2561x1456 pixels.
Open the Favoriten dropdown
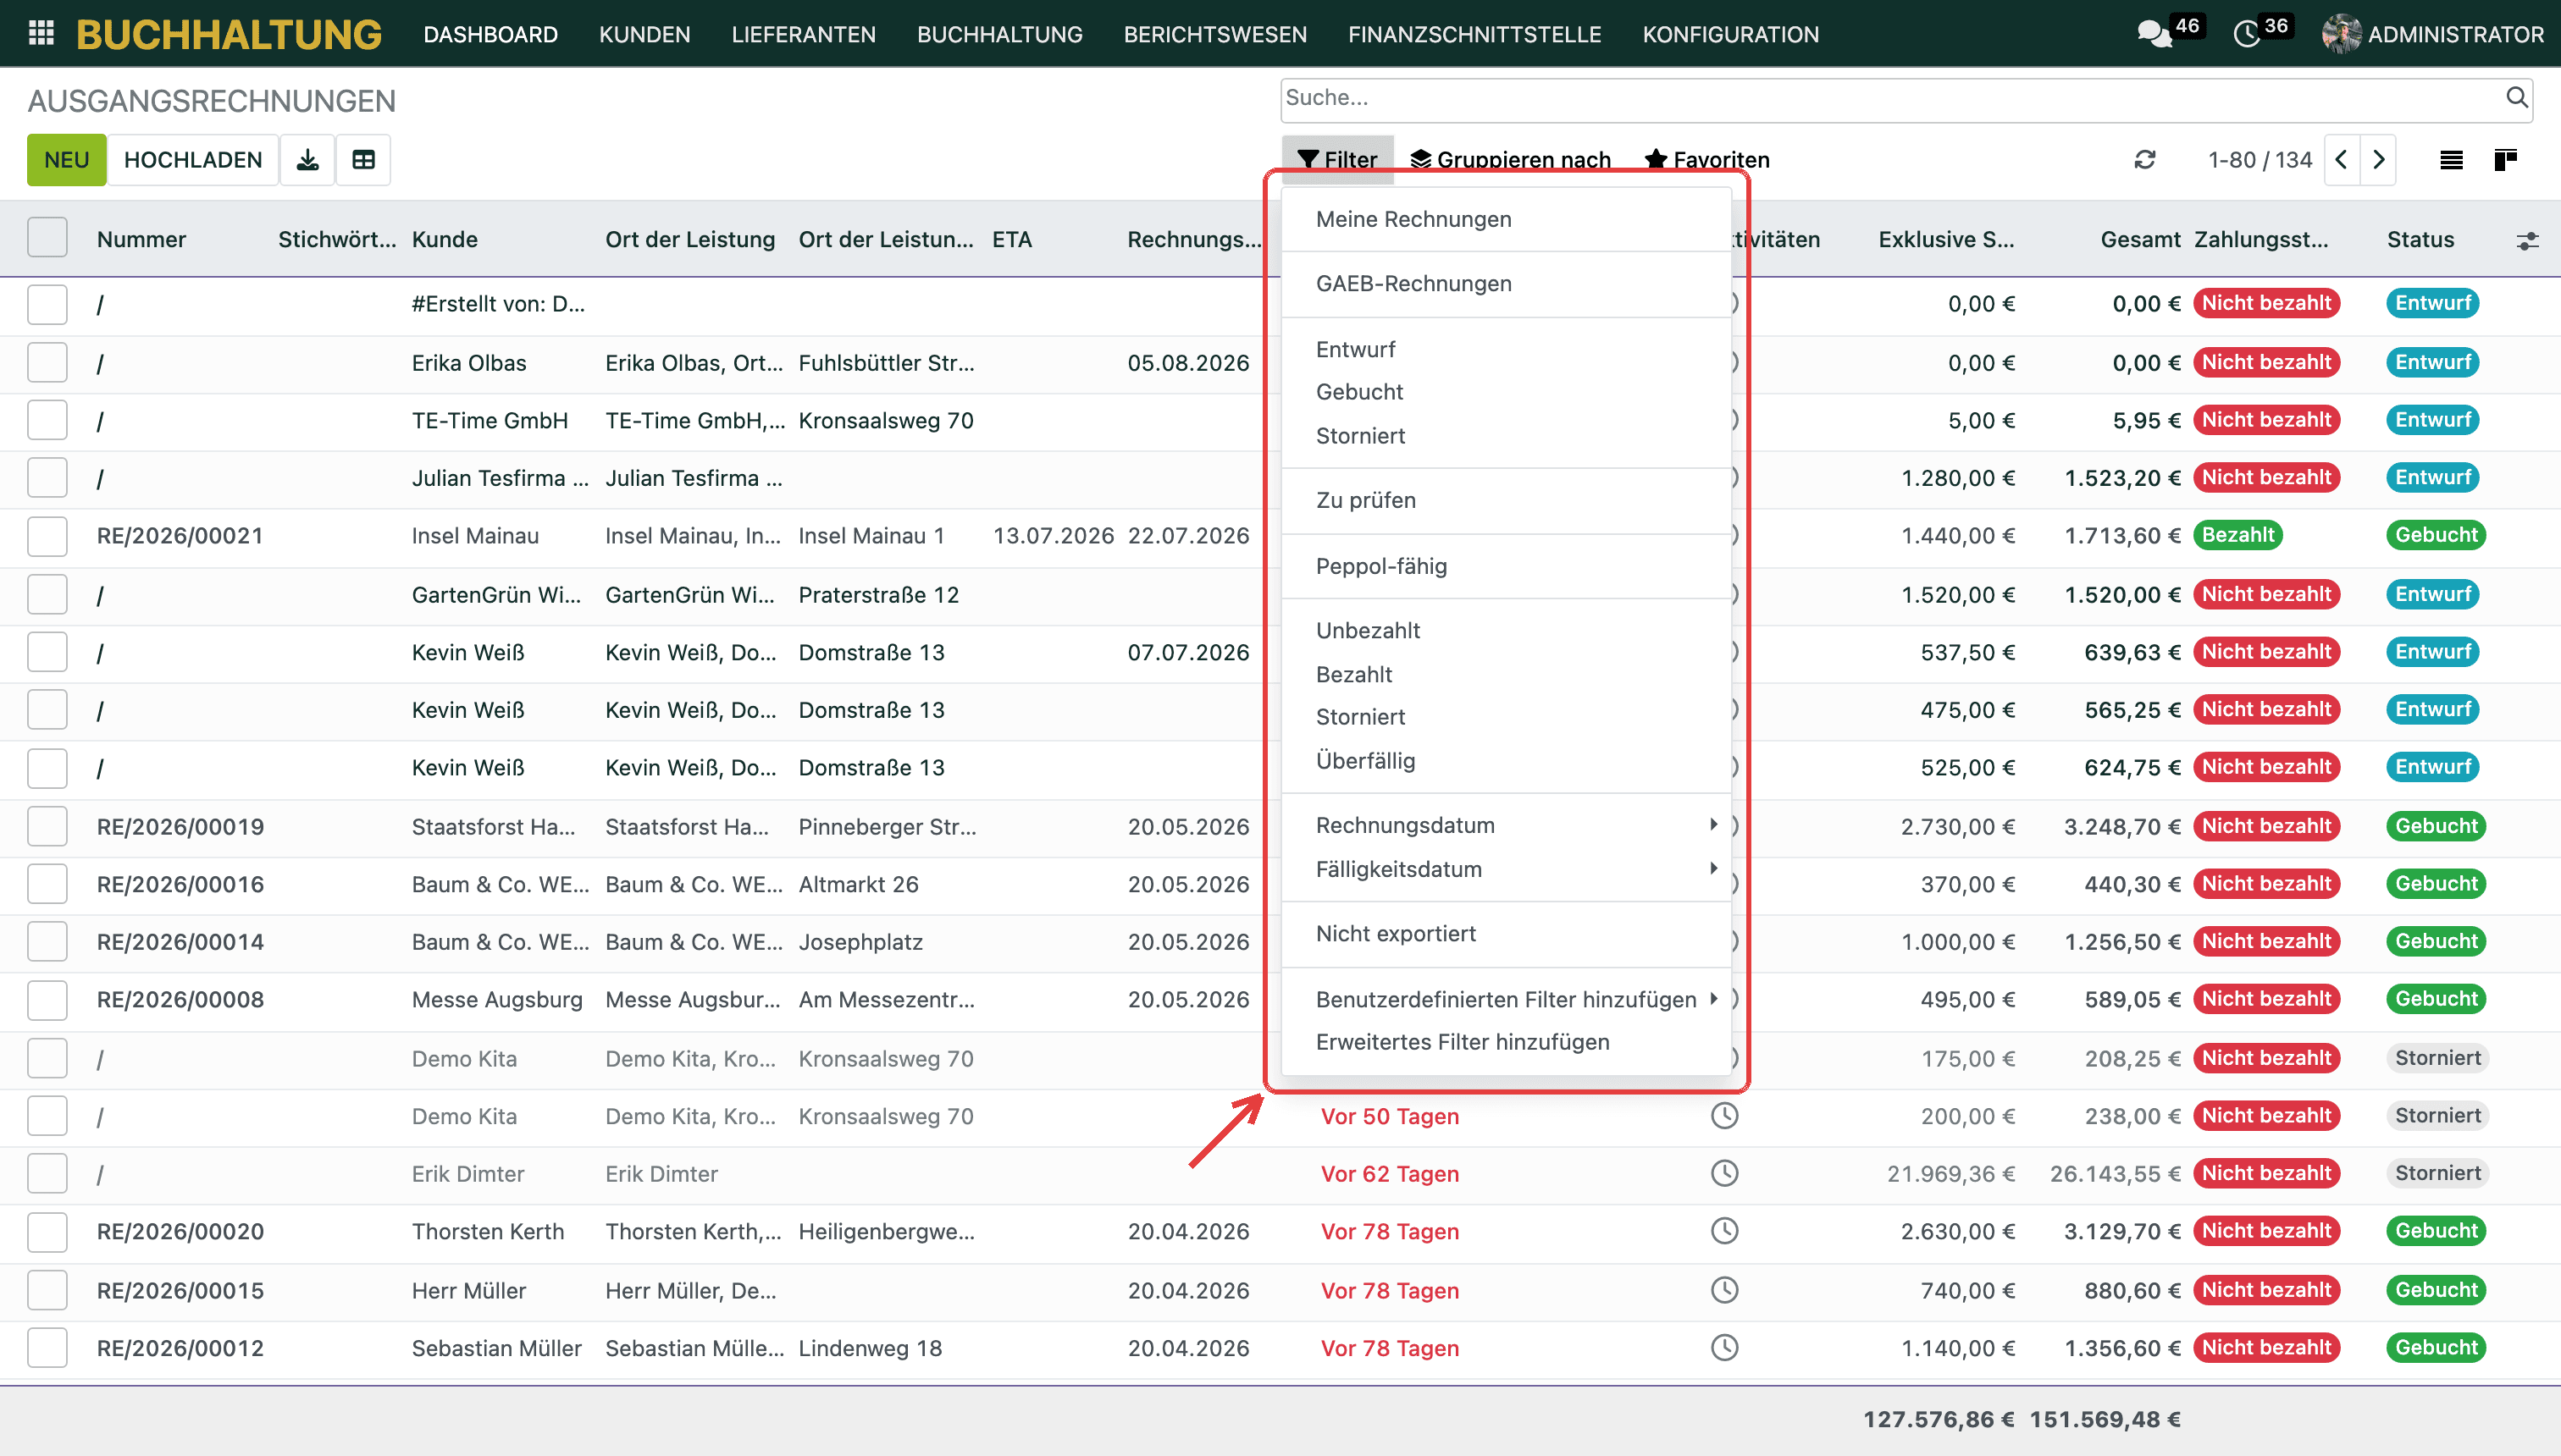(1706, 160)
